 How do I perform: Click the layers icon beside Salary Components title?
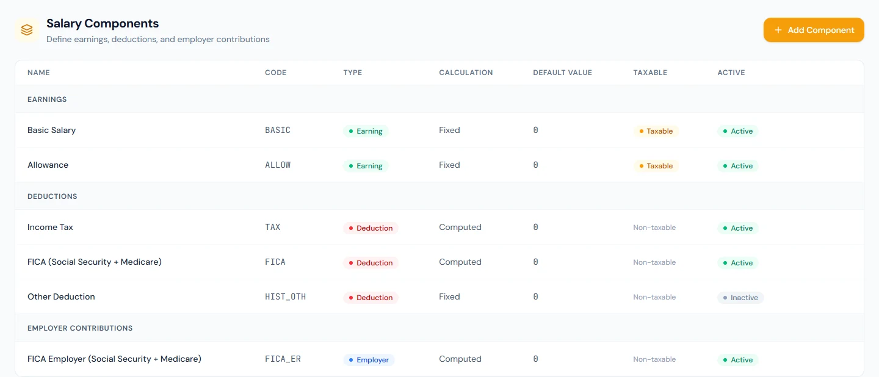coord(27,30)
